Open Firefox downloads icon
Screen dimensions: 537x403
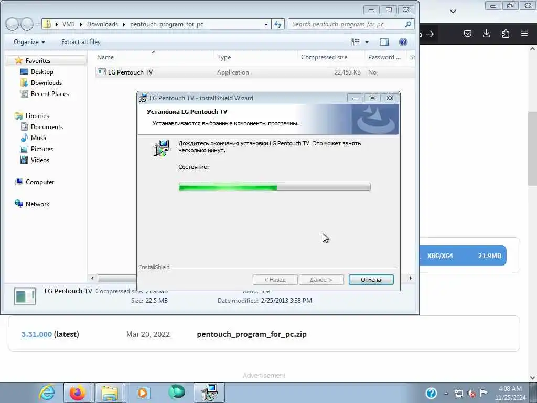tap(486, 34)
